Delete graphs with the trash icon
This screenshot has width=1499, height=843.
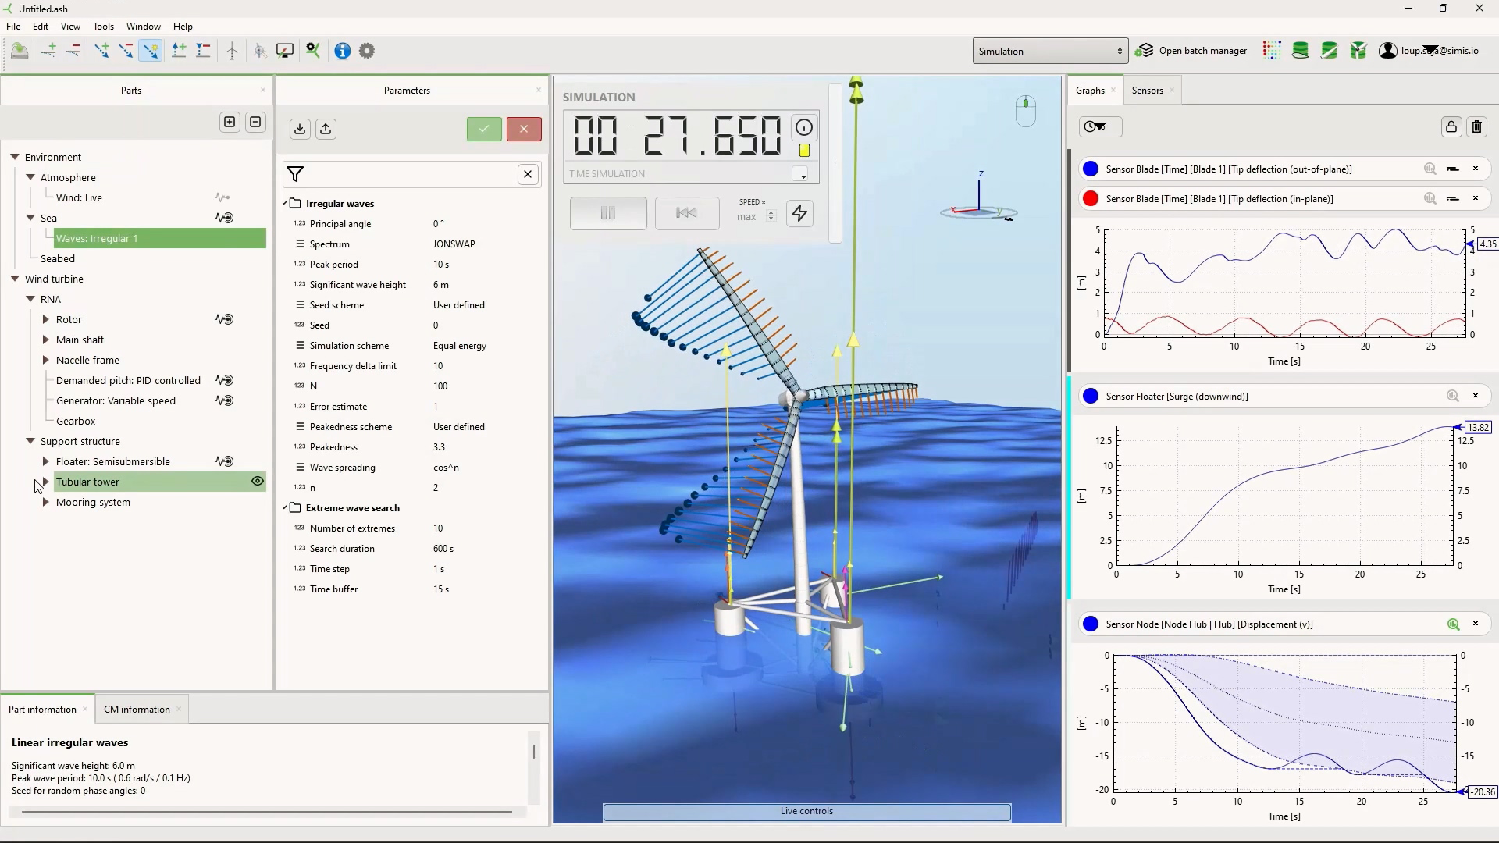click(x=1477, y=127)
